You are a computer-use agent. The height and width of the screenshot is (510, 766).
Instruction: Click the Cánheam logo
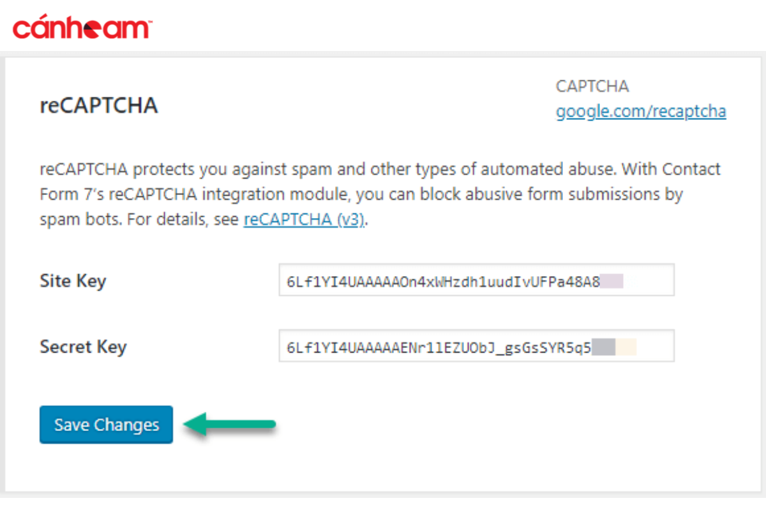pyautogui.click(x=82, y=28)
